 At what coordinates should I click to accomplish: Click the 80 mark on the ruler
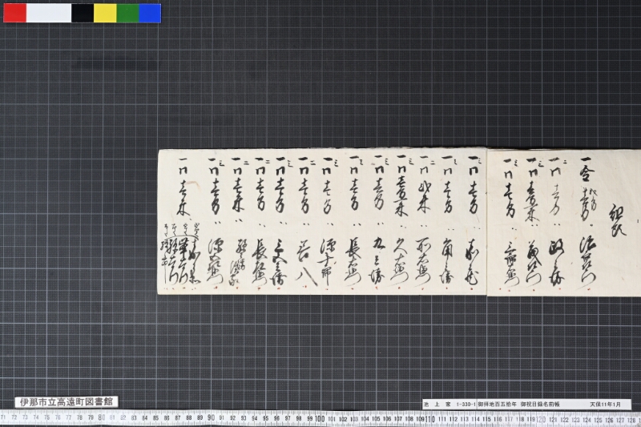[102, 417]
